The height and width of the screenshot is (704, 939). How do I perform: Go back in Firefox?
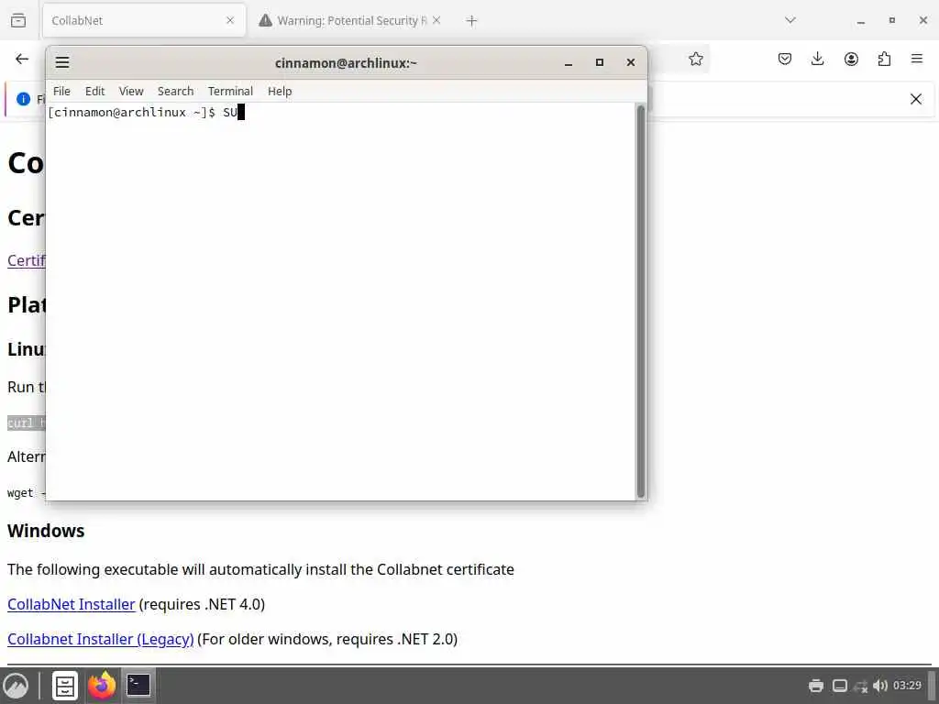click(x=22, y=59)
